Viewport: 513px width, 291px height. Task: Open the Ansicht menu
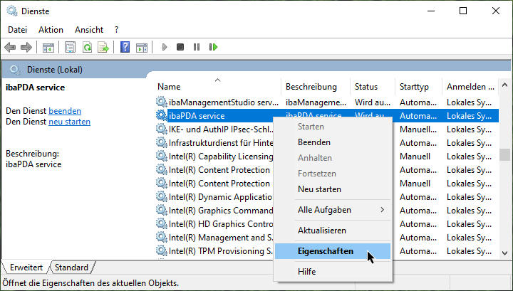pos(89,30)
